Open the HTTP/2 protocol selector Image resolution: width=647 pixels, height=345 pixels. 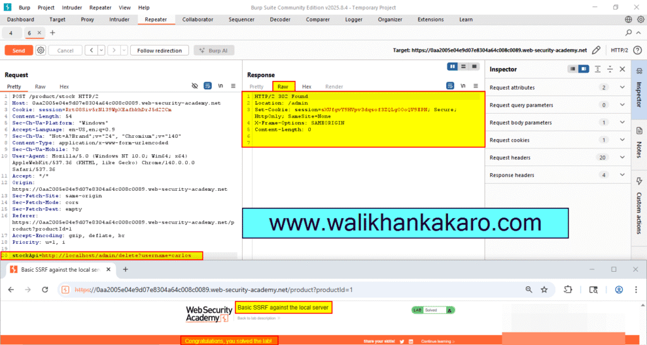click(x=619, y=51)
